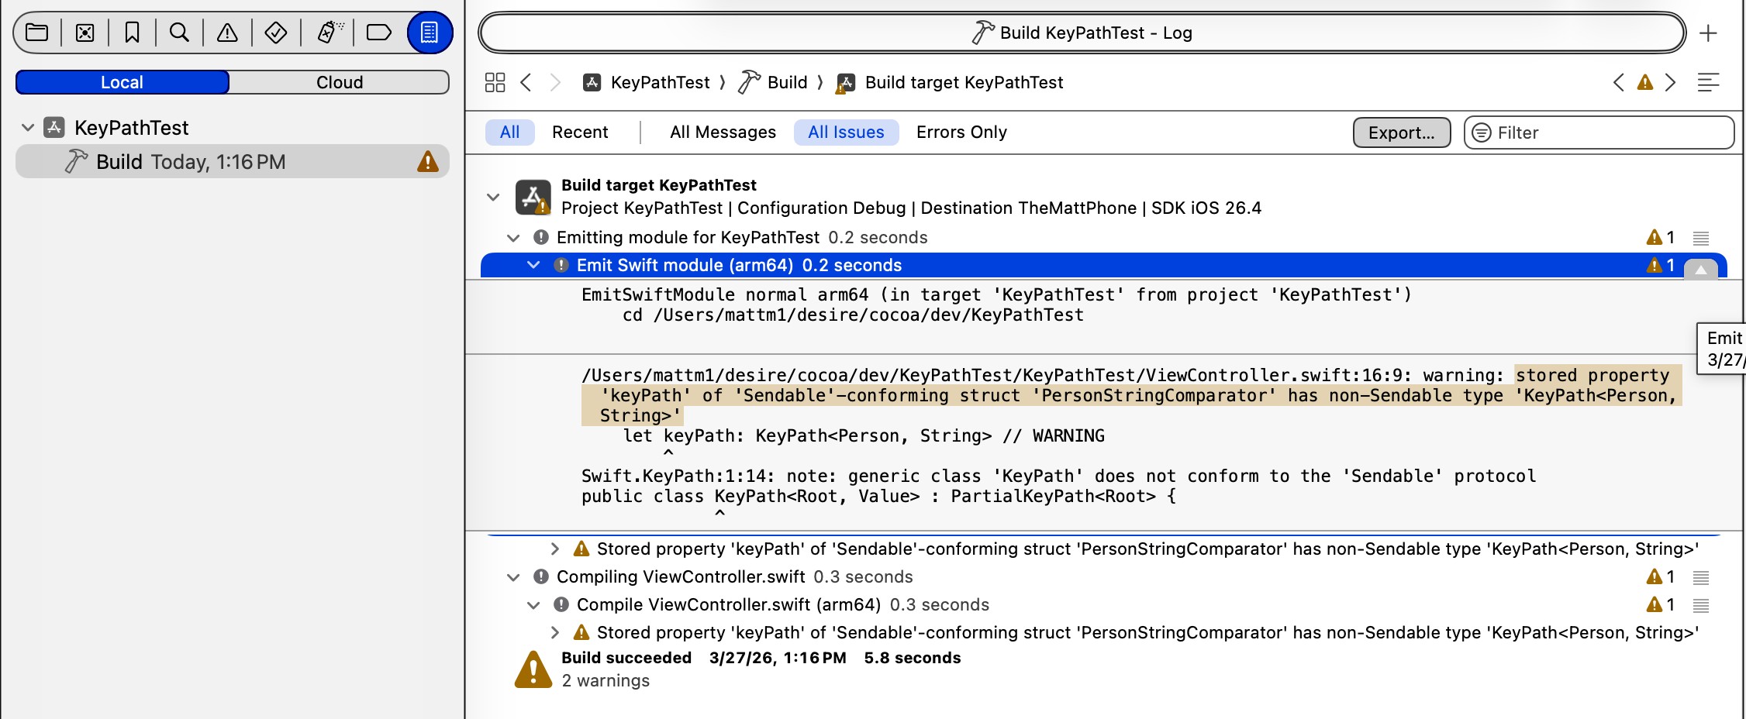Viewport: 1746px width, 719px height.
Task: Click the 'cd /Users/mattm1' command line
Action: point(853,315)
